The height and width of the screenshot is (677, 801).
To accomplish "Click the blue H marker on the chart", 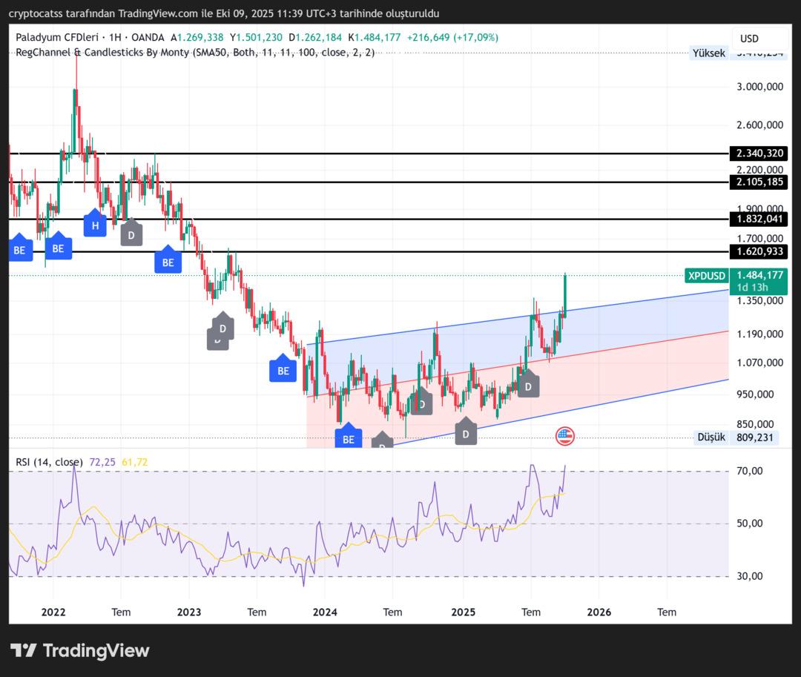I will click(95, 224).
